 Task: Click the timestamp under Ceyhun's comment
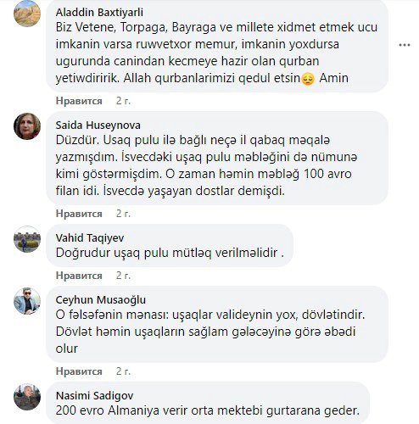(123, 371)
